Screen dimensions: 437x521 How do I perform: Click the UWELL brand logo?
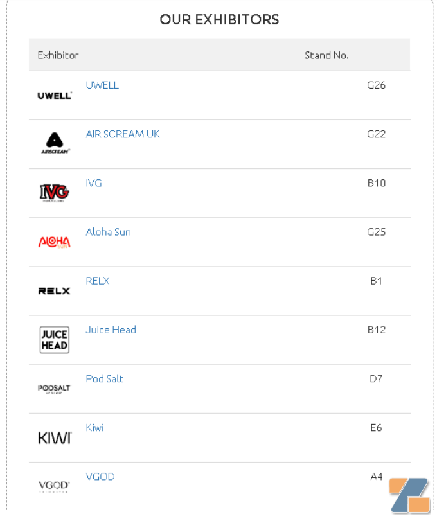55,96
